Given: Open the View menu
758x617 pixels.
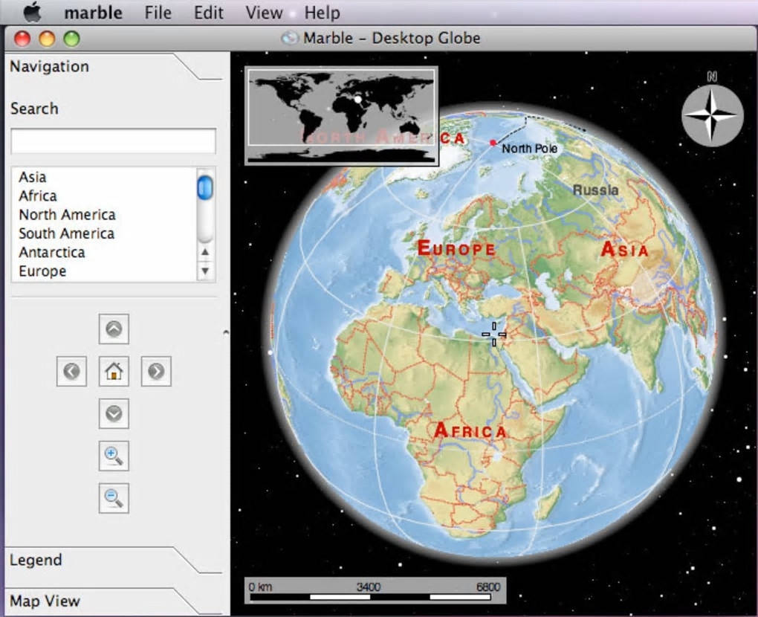Looking at the screenshot, I should [264, 13].
